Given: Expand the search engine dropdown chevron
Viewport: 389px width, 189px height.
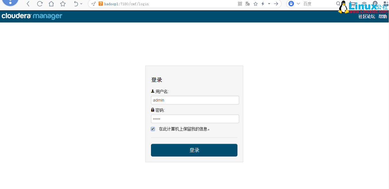Looking at the screenshot, I should pos(298,4).
